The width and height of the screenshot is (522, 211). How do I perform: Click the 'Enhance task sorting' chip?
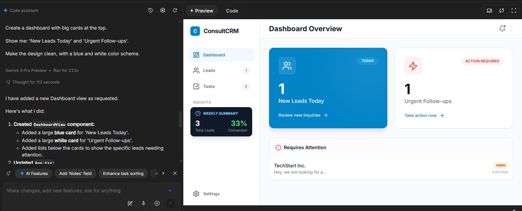(x=123, y=174)
